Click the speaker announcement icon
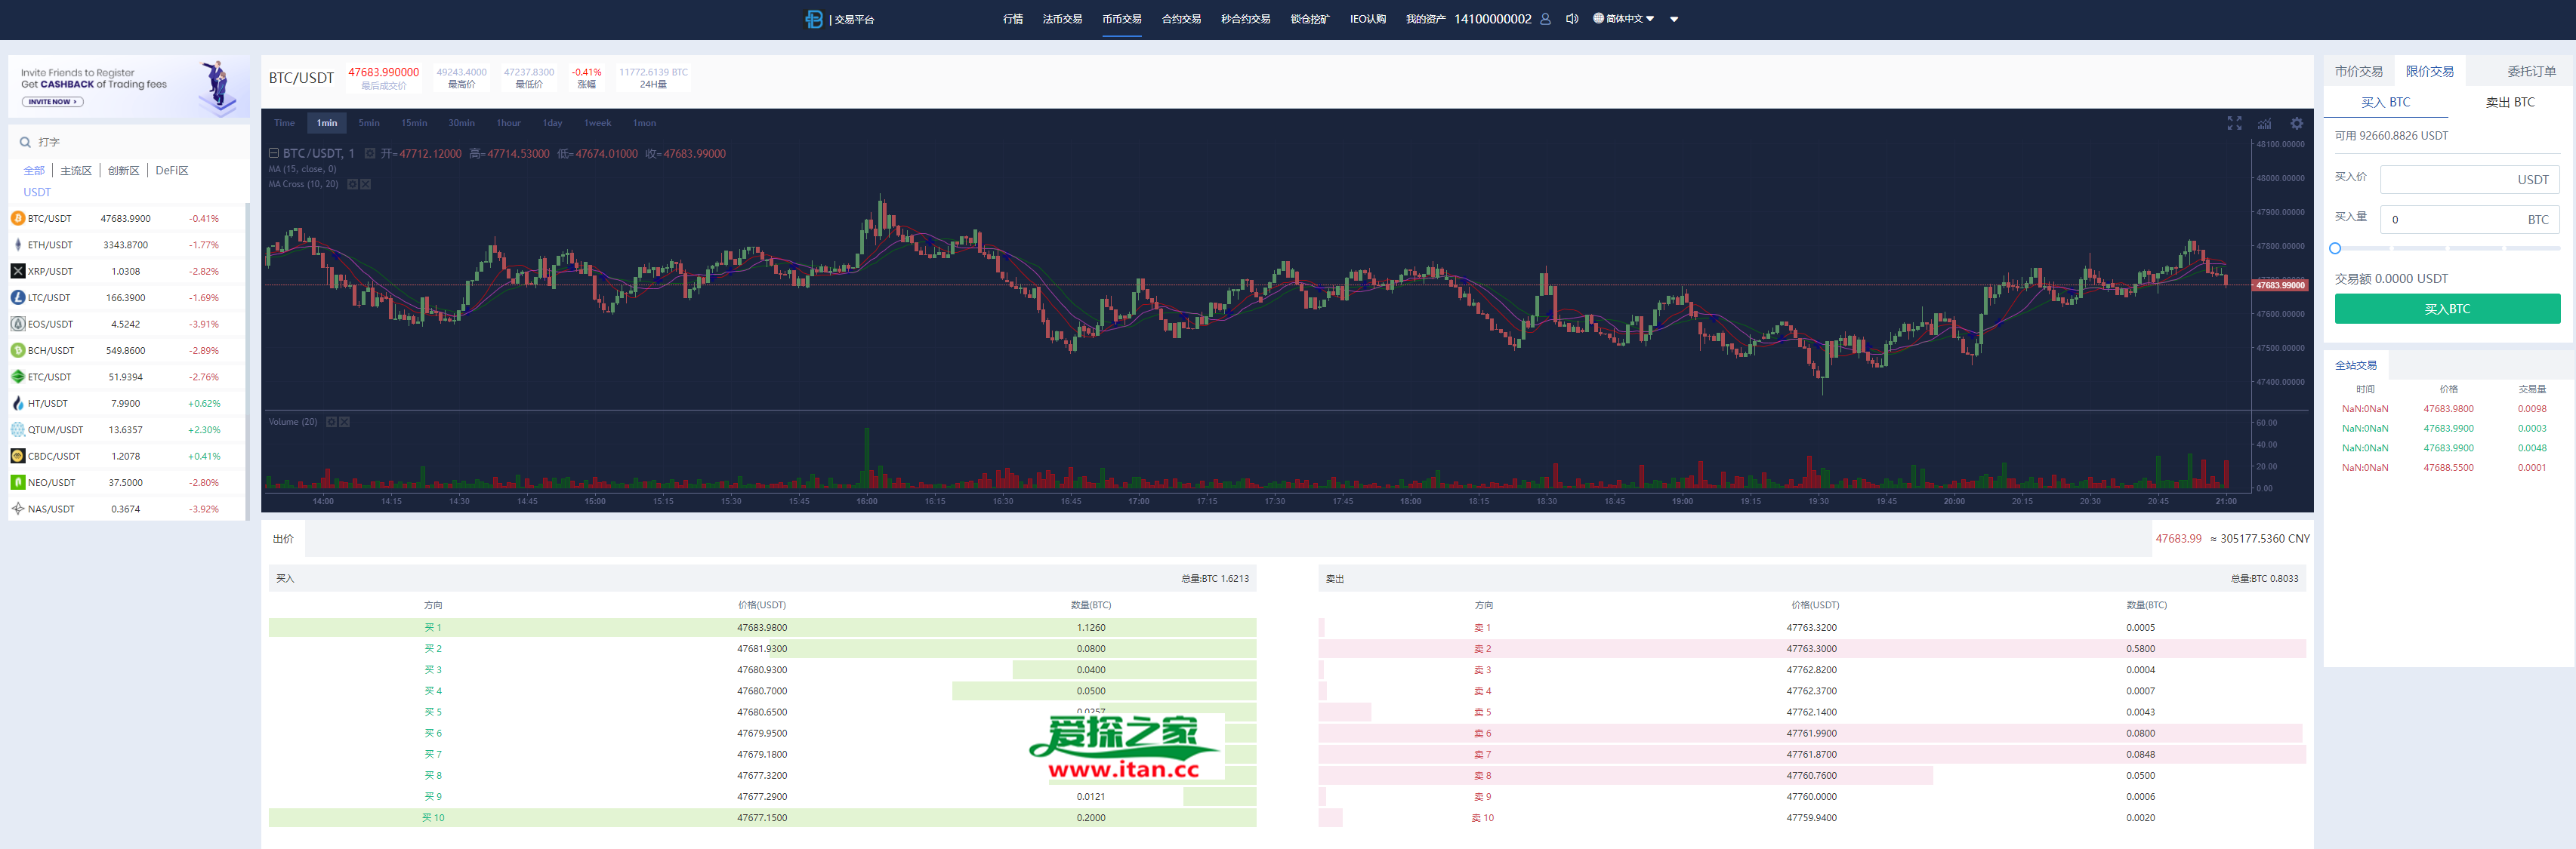 (x=1572, y=19)
